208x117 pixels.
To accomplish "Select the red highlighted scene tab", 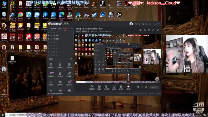I will tap(65, 29).
